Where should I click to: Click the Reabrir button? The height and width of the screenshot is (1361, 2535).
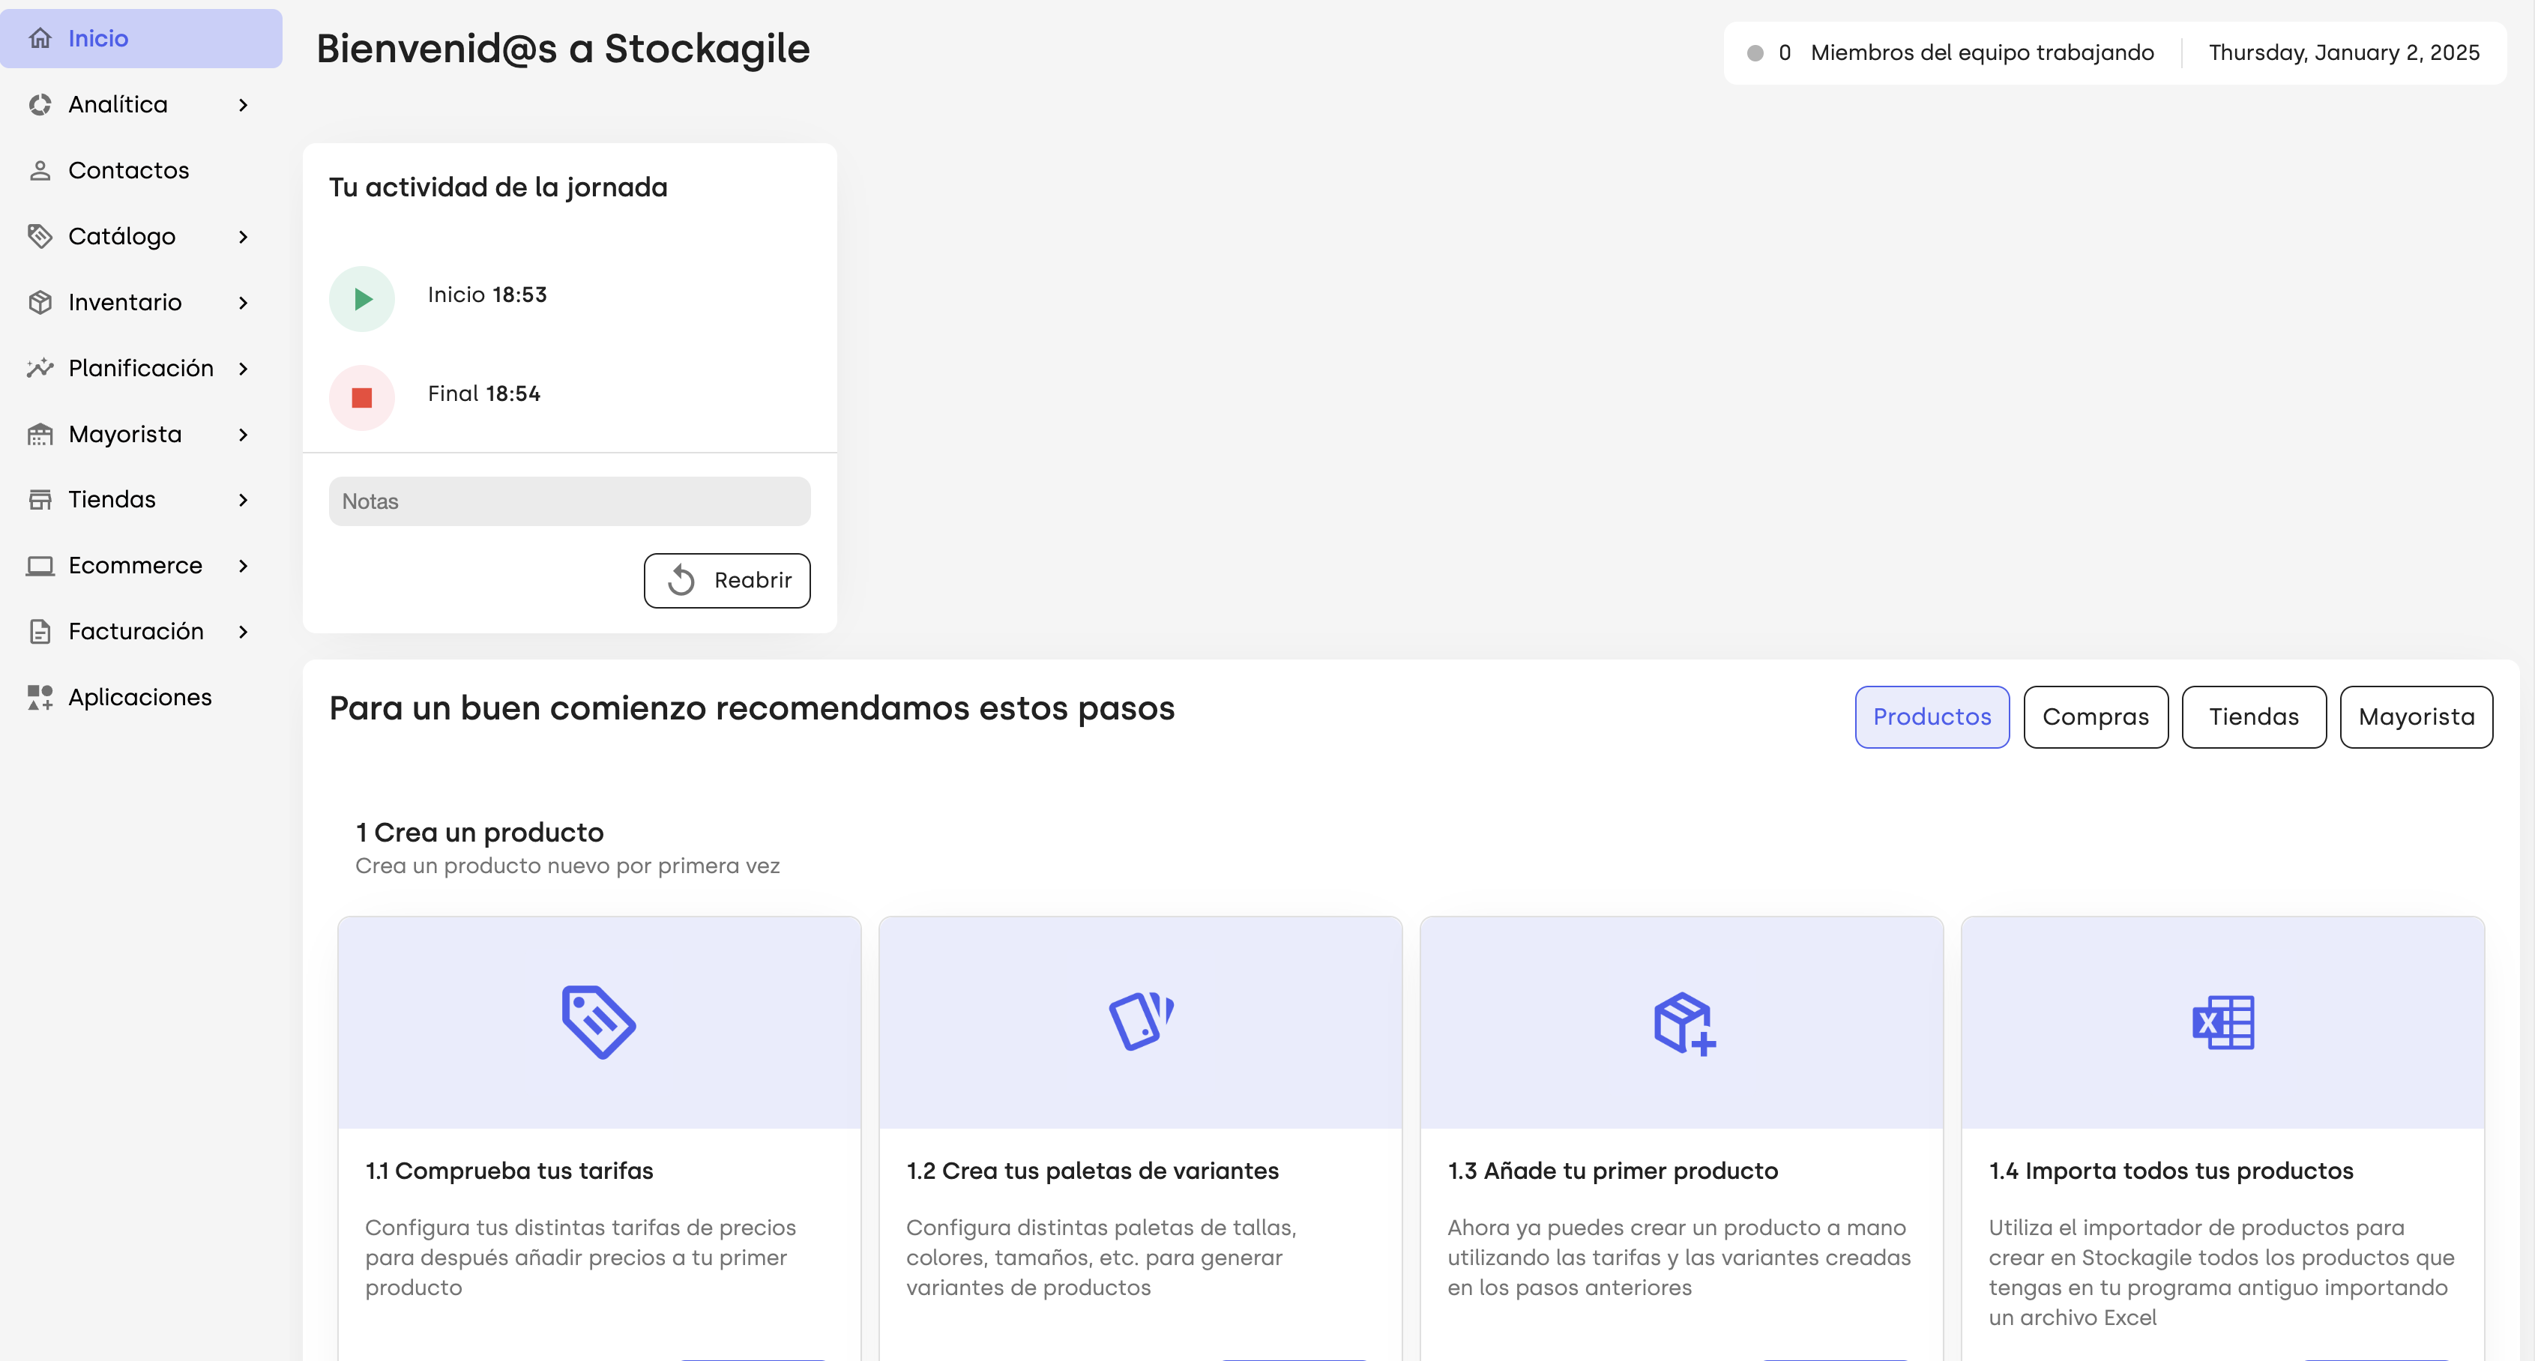(x=726, y=579)
